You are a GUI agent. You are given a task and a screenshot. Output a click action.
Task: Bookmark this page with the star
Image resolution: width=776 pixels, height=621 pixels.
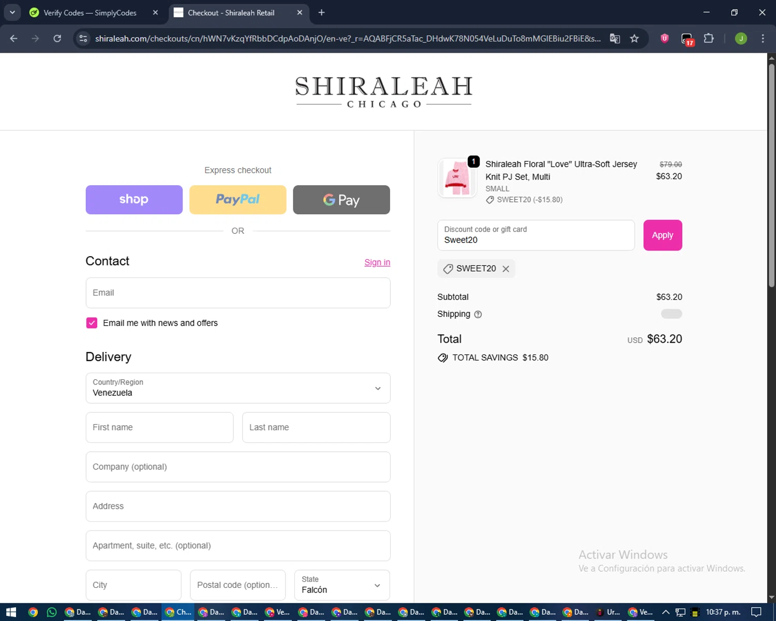(634, 38)
